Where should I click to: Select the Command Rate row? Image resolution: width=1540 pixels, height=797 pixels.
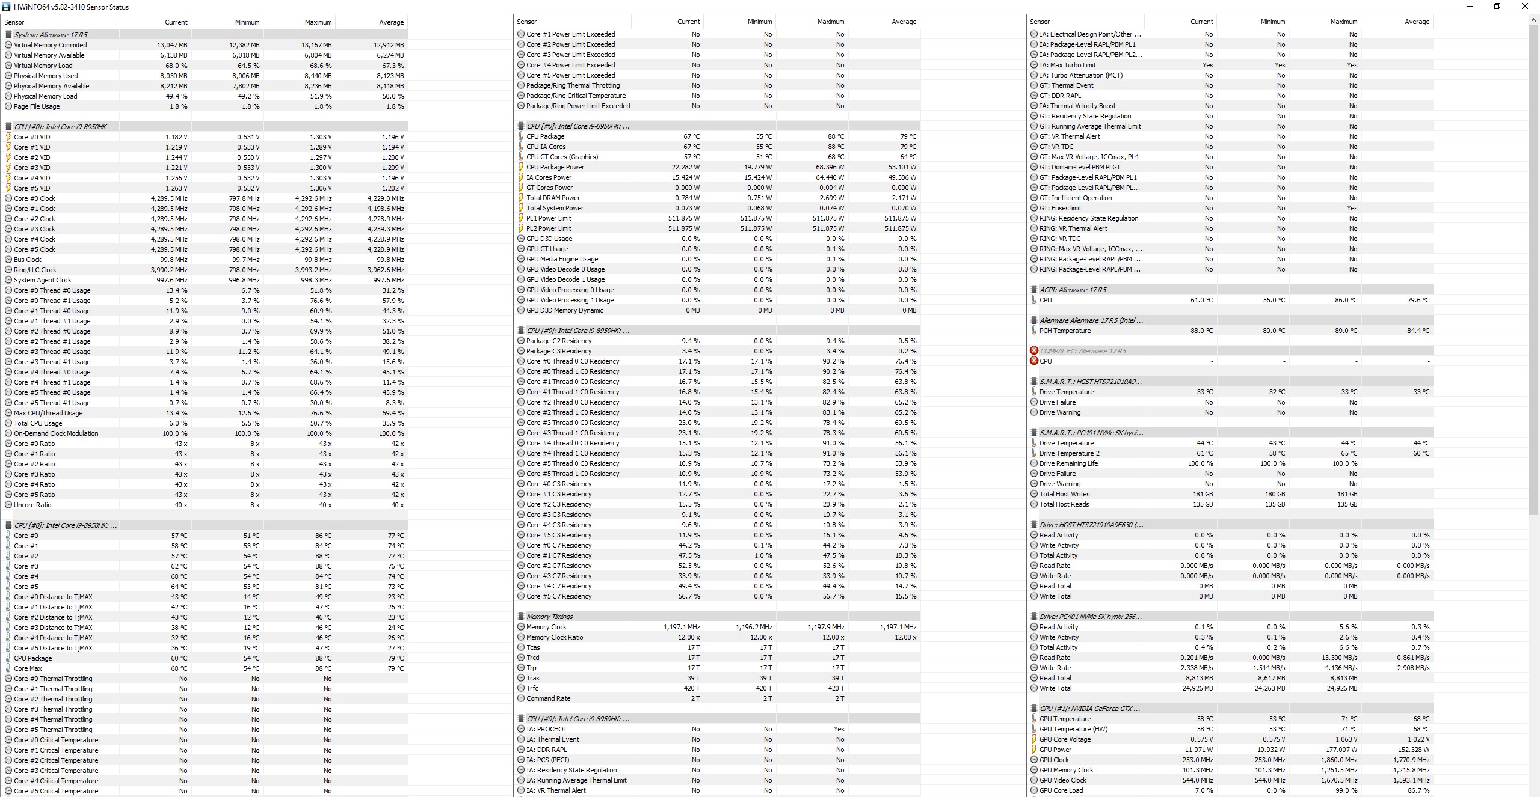[x=718, y=698]
